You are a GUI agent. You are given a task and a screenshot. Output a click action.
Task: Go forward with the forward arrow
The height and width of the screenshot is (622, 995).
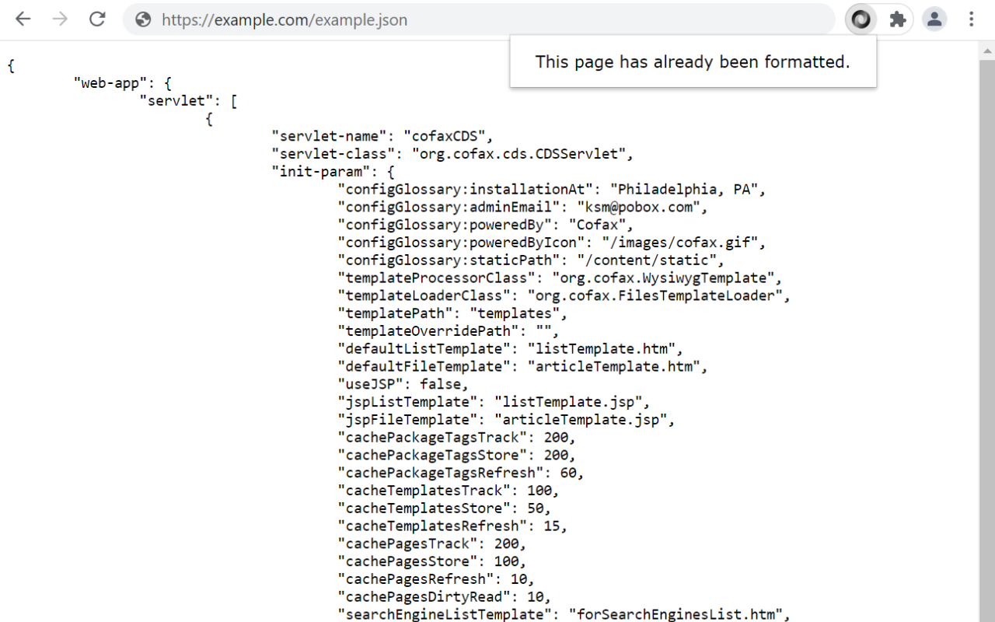60,19
